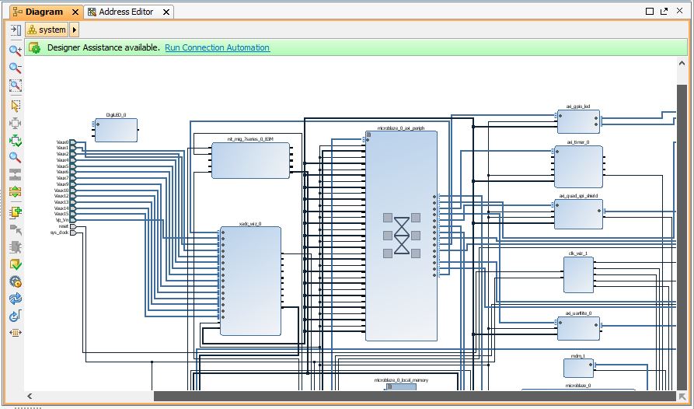Image resolution: width=694 pixels, height=409 pixels.
Task: Click the make external connection arrow icon
Action: point(16,229)
